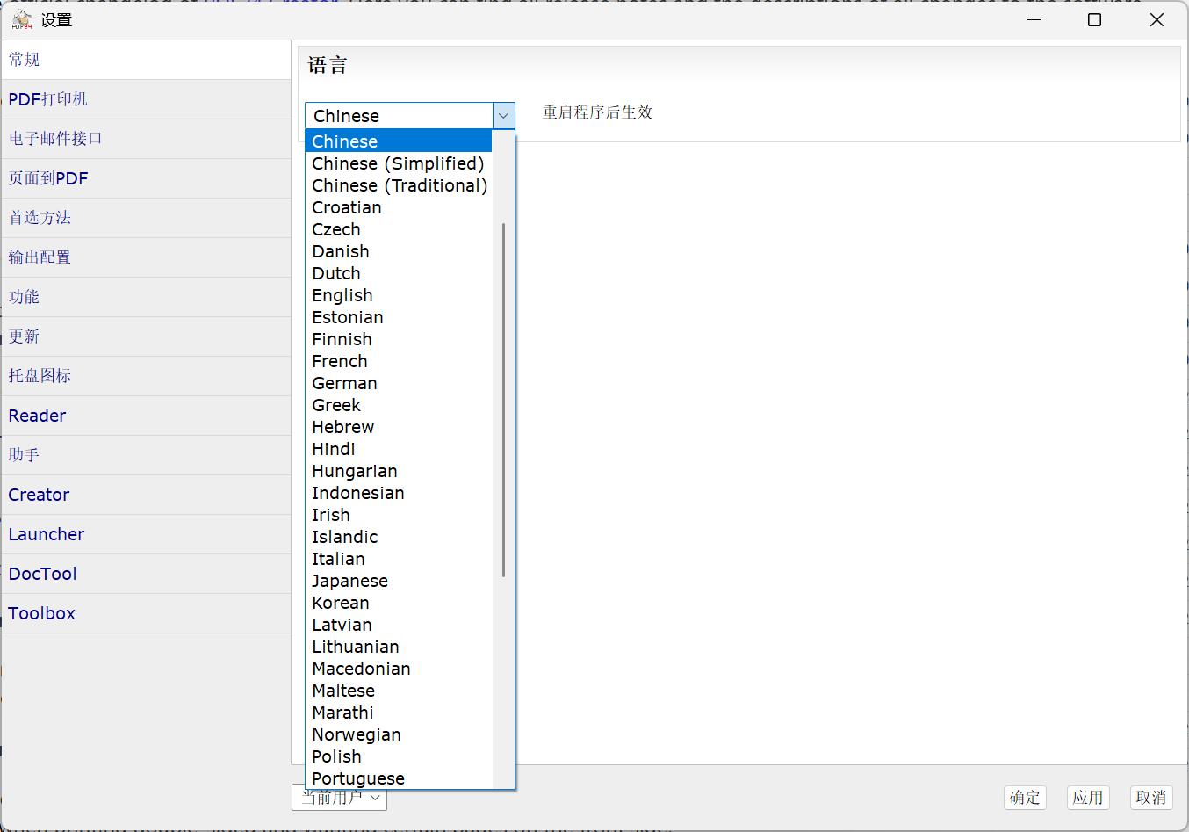This screenshot has width=1189, height=832.
Task: Switch to the 电子邮件接口 section
Action: click(x=55, y=139)
